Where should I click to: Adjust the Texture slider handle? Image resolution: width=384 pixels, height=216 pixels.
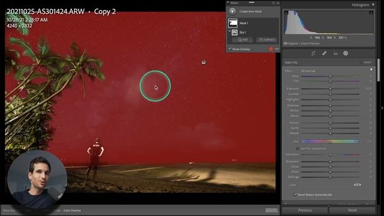point(330,123)
